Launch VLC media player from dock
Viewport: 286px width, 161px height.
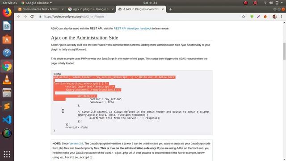click(7, 80)
